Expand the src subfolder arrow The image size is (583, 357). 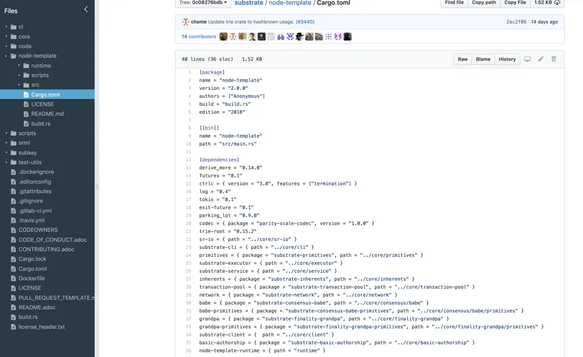[x=19, y=85]
